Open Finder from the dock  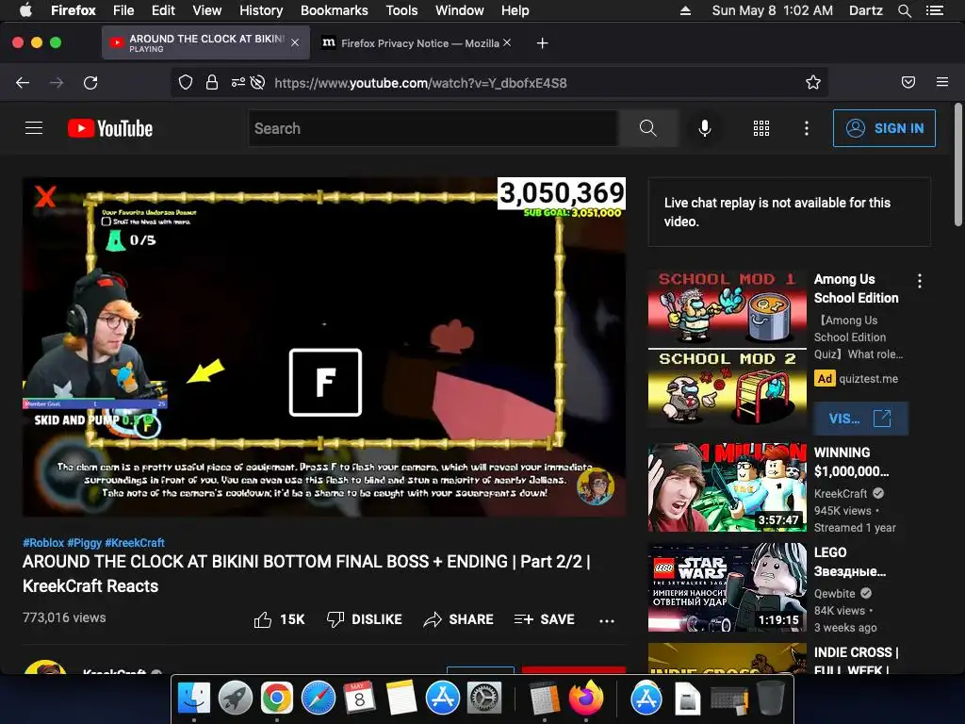point(194,699)
